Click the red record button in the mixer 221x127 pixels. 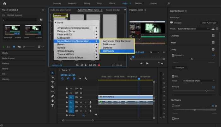click(99, 65)
